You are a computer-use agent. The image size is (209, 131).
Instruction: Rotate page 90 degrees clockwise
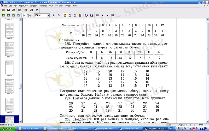pyautogui.click(x=86, y=15)
